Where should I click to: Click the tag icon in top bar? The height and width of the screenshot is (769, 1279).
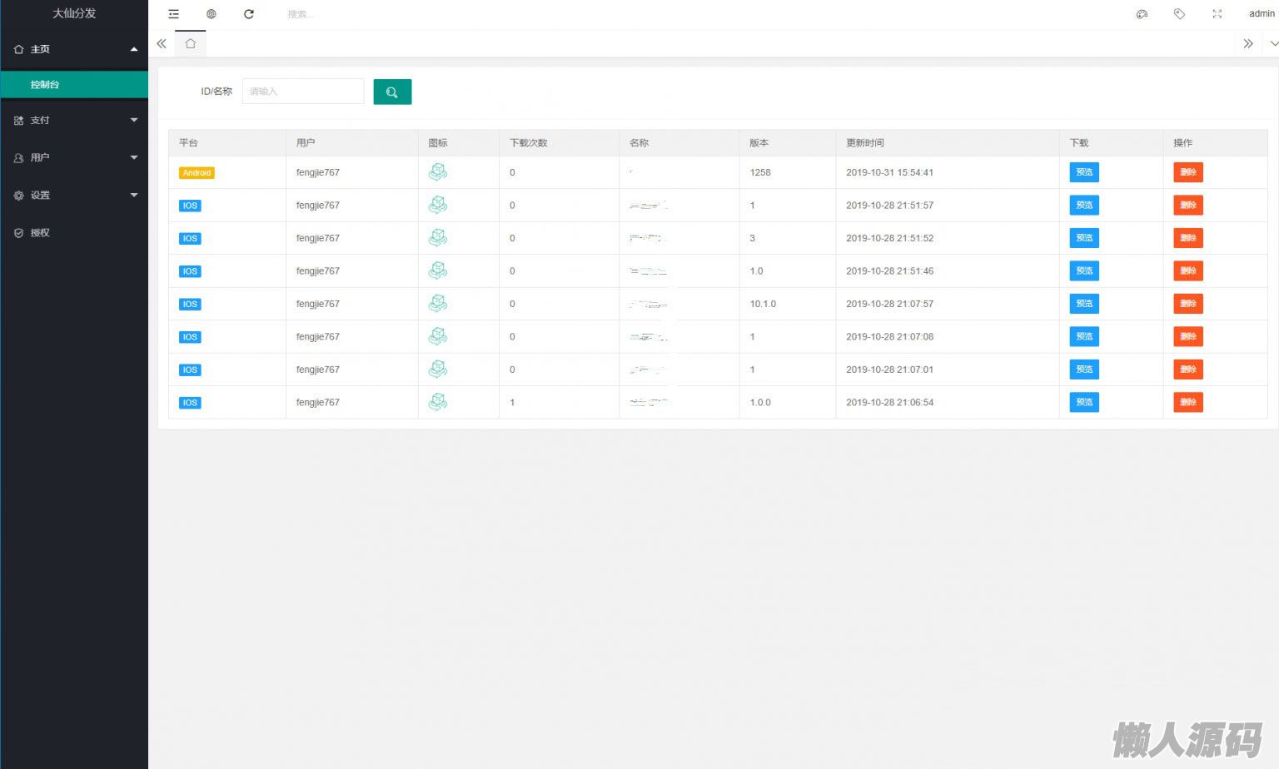pyautogui.click(x=1179, y=14)
